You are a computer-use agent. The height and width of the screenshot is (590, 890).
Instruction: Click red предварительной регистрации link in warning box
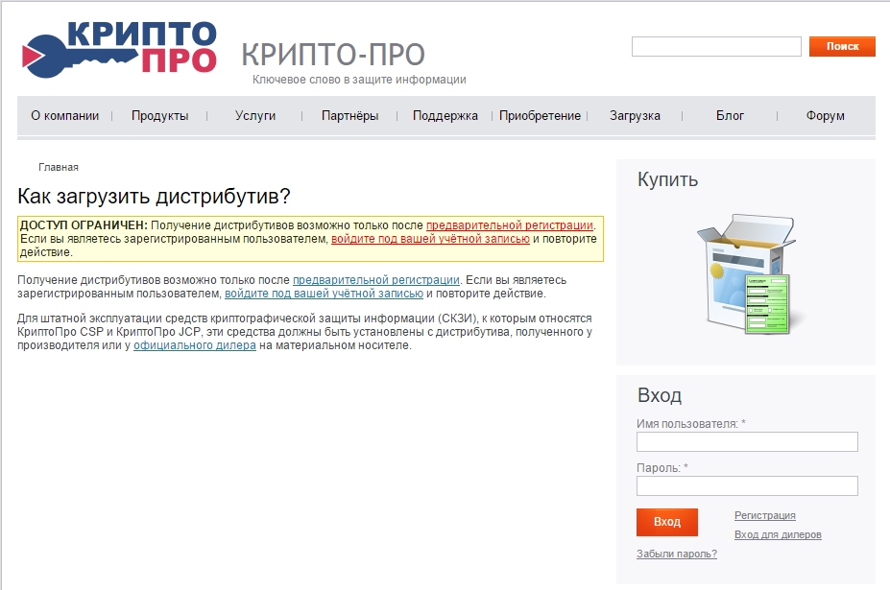(510, 225)
